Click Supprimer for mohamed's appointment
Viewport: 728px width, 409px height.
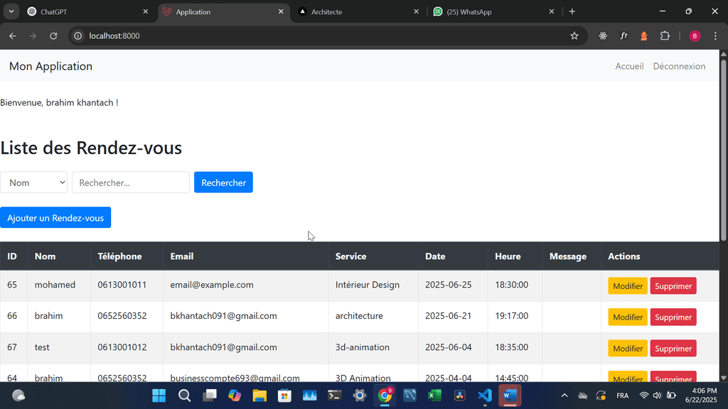[673, 286]
